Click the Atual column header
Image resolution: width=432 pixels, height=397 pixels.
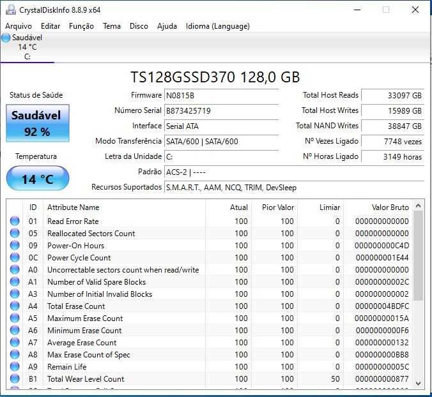point(228,207)
